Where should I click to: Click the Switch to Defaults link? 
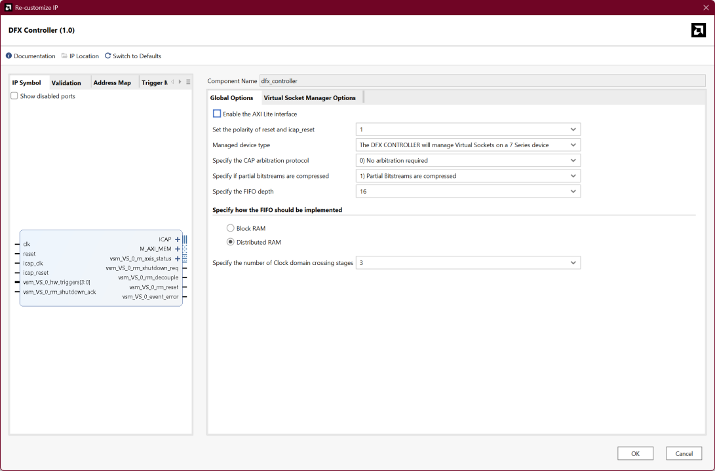coord(137,56)
